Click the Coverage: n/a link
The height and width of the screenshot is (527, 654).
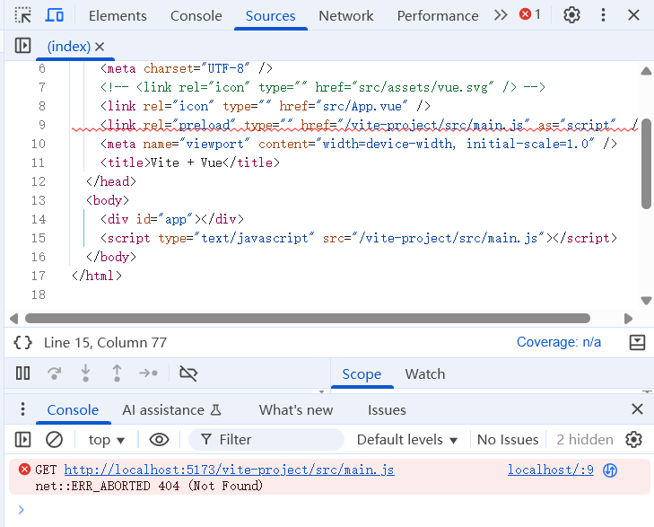pos(559,342)
